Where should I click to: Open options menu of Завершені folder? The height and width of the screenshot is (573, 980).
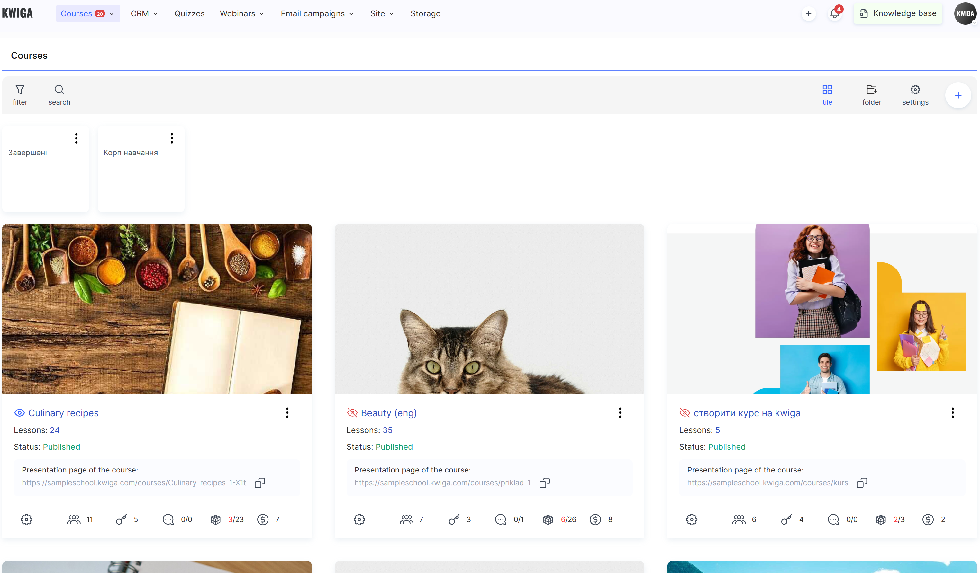(x=76, y=138)
